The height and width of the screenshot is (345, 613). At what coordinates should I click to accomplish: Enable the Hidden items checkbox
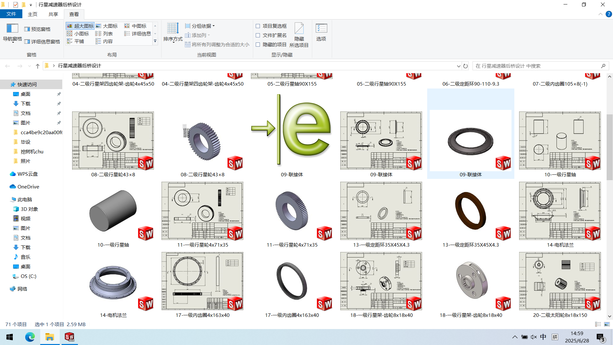tap(258, 44)
